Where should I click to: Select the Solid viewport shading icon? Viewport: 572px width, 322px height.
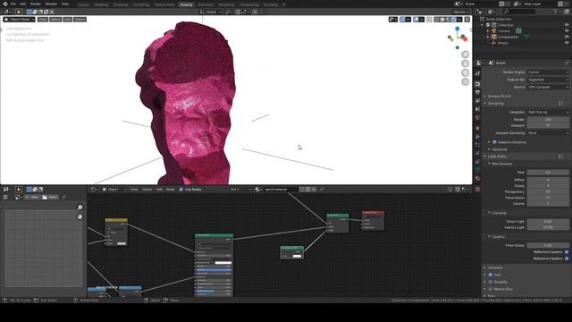(x=442, y=20)
